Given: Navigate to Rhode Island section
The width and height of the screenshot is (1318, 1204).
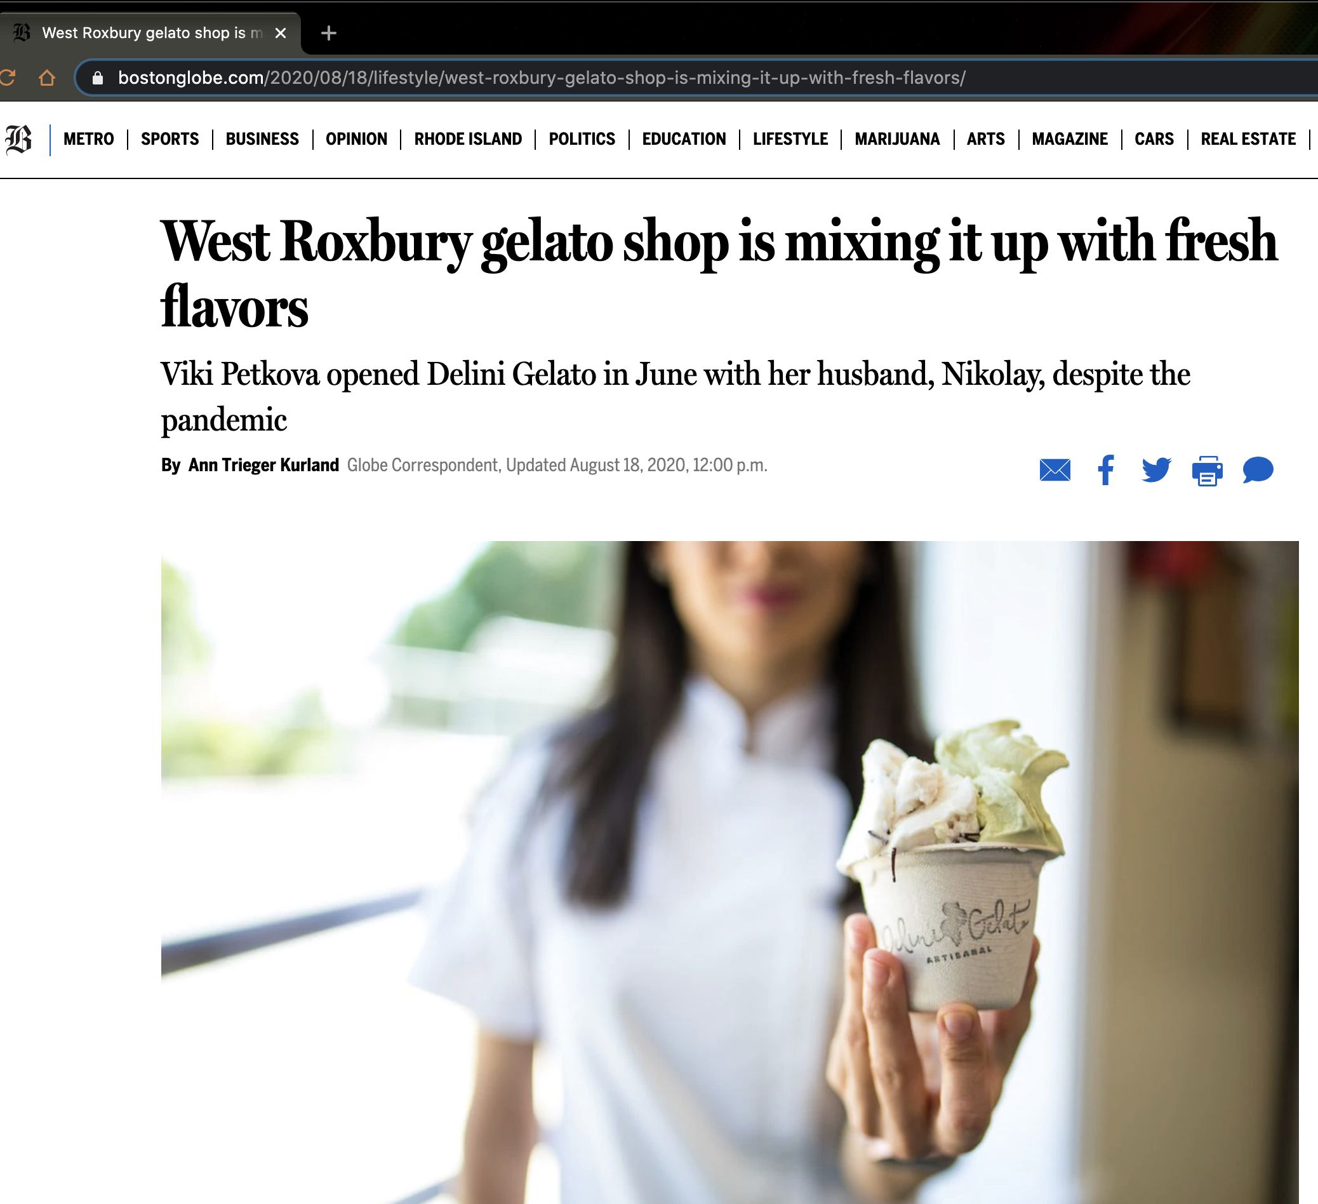Looking at the screenshot, I should point(468,139).
